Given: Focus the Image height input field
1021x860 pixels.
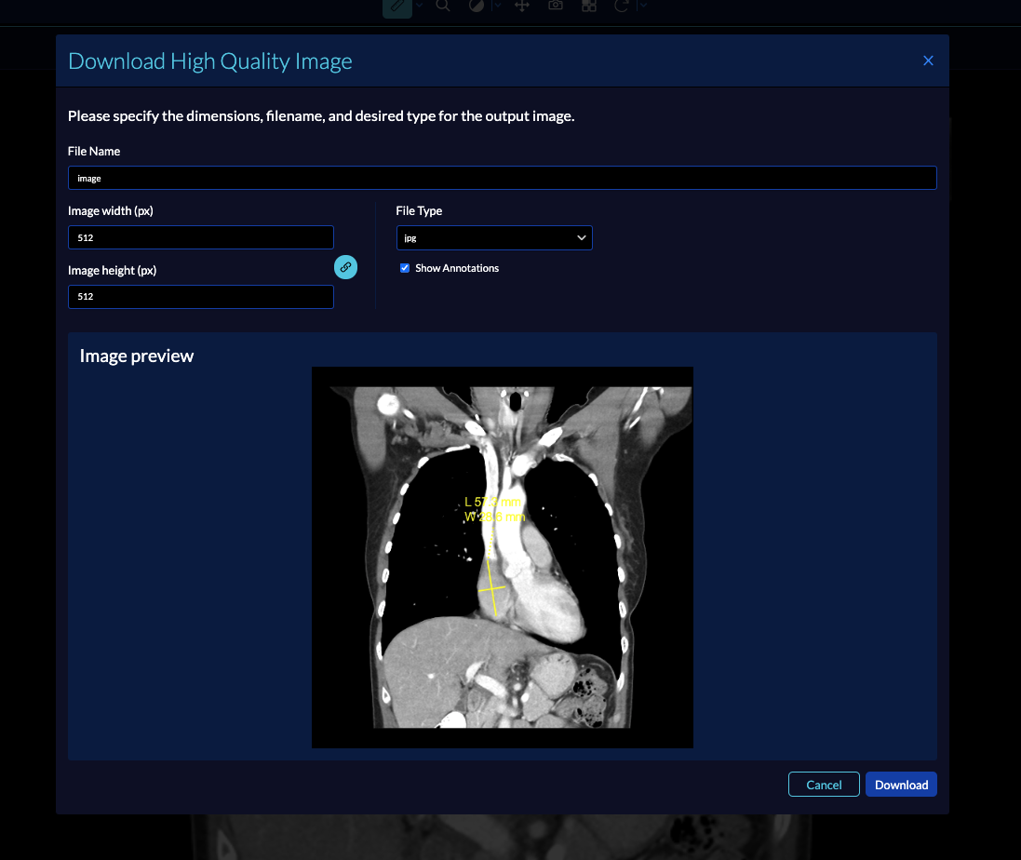Looking at the screenshot, I should pos(200,297).
